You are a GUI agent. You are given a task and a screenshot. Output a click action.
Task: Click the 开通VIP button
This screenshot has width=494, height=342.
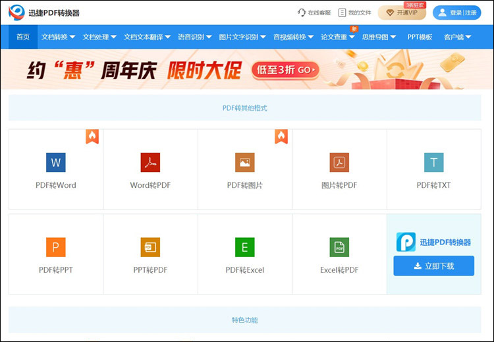tap(402, 13)
